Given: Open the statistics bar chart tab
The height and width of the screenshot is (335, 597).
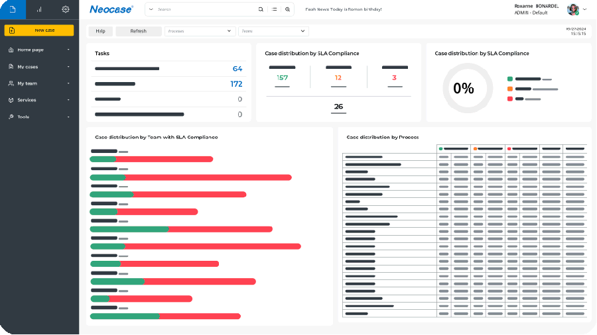Looking at the screenshot, I should tap(39, 9).
